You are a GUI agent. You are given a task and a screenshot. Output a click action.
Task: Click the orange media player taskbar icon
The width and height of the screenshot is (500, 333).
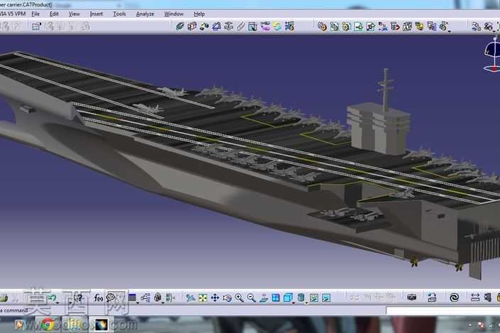pyautogui.click(x=20, y=324)
